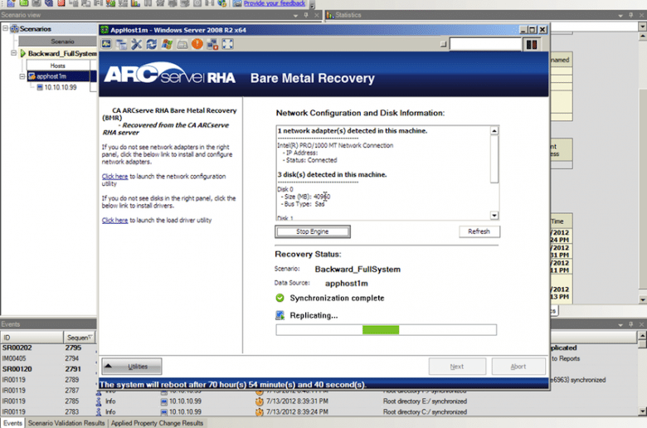The height and width of the screenshot is (428, 647).
Task: Click the Windows flag icon in AppHost1m toolbar
Action: 167,44
